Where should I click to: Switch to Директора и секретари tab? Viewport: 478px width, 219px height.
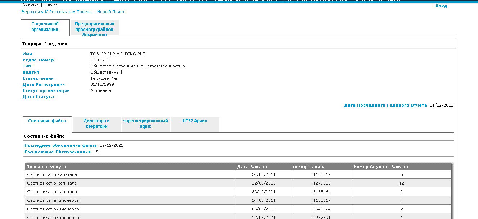96,124
